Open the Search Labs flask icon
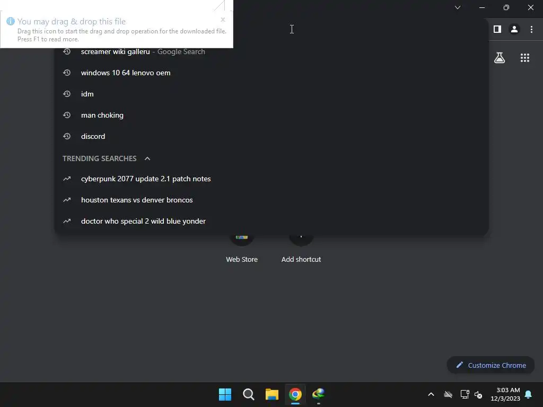Screen dimensions: 543x407 point(500,58)
